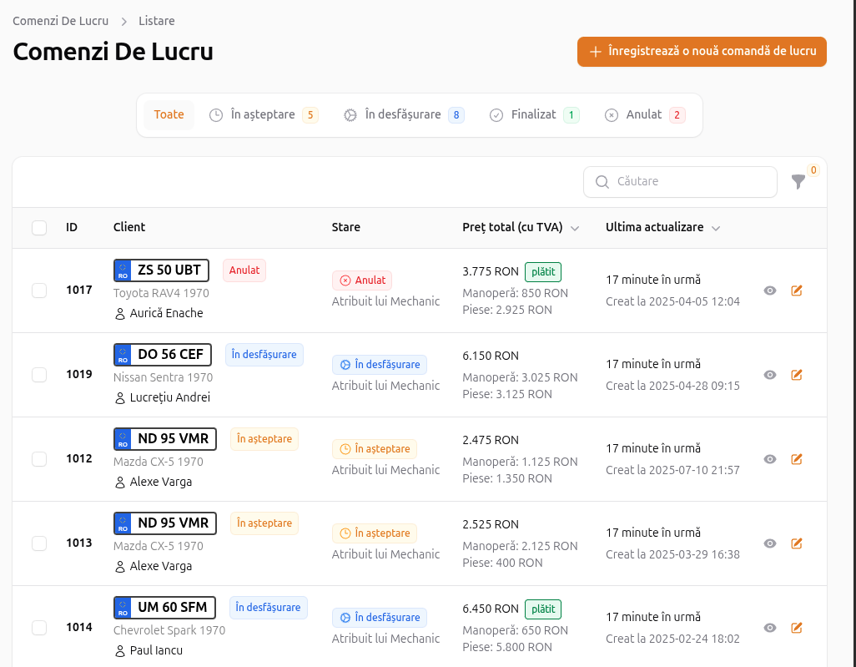The height and width of the screenshot is (667, 856).
Task: Open the În desfășurare tab
Action: [403, 114]
